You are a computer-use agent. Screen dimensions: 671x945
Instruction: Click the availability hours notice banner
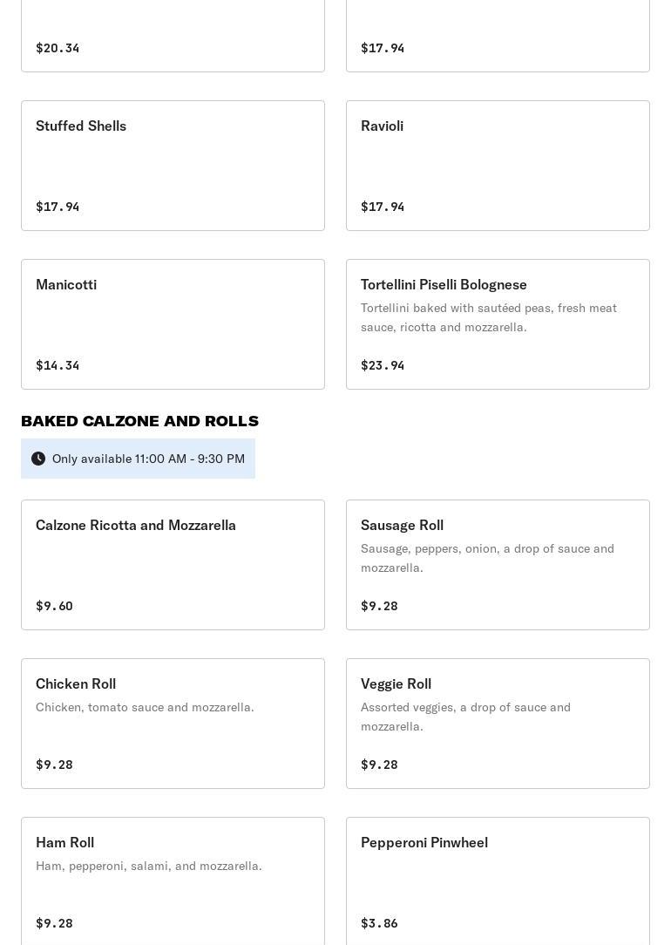pyautogui.click(x=148, y=459)
